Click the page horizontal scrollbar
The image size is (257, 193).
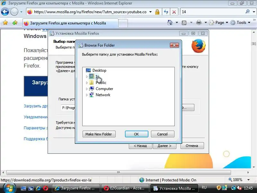click(x=119, y=172)
